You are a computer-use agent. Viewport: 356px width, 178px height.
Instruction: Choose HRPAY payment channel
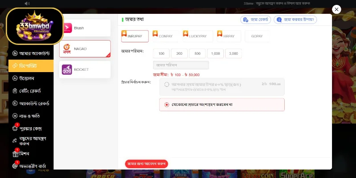[229, 36]
